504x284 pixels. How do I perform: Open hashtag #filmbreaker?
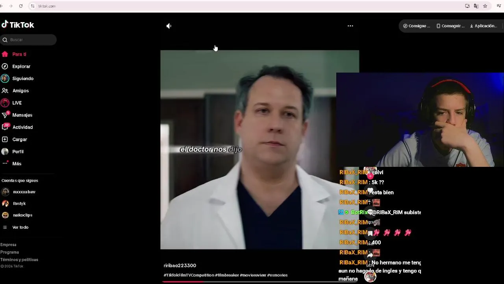click(227, 275)
